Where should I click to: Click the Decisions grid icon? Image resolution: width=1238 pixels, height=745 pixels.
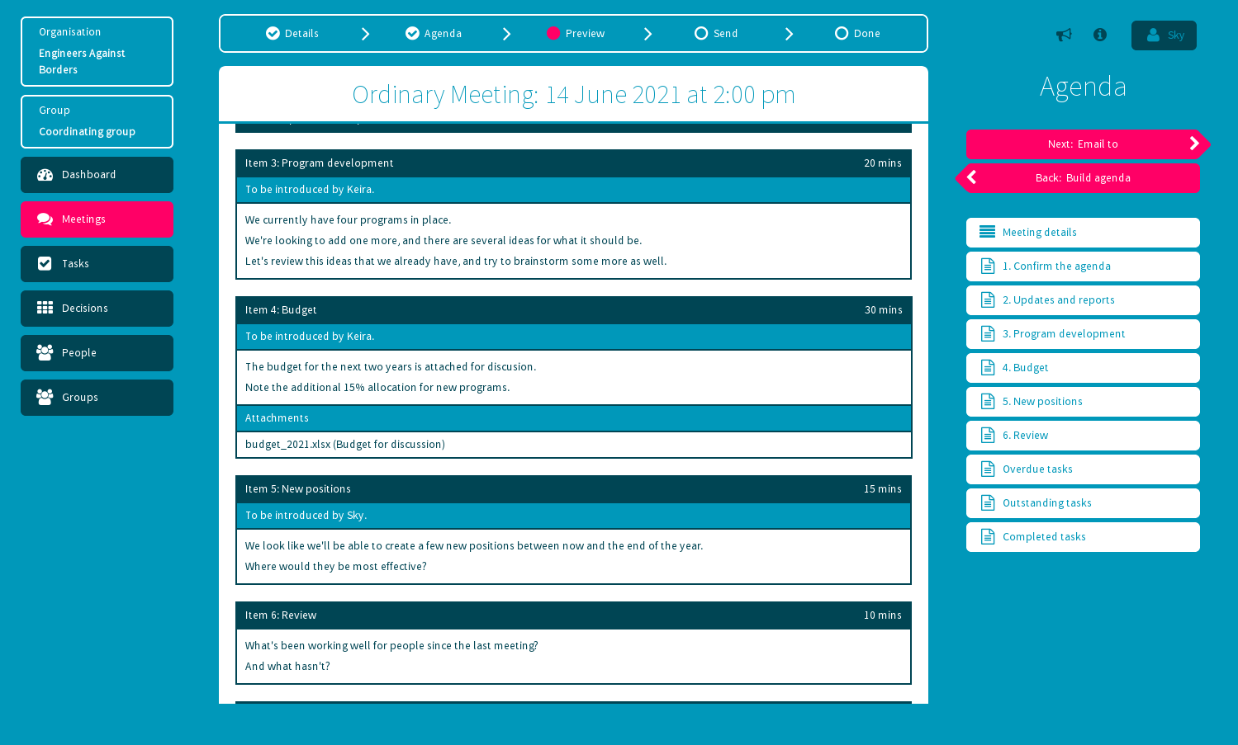click(45, 309)
